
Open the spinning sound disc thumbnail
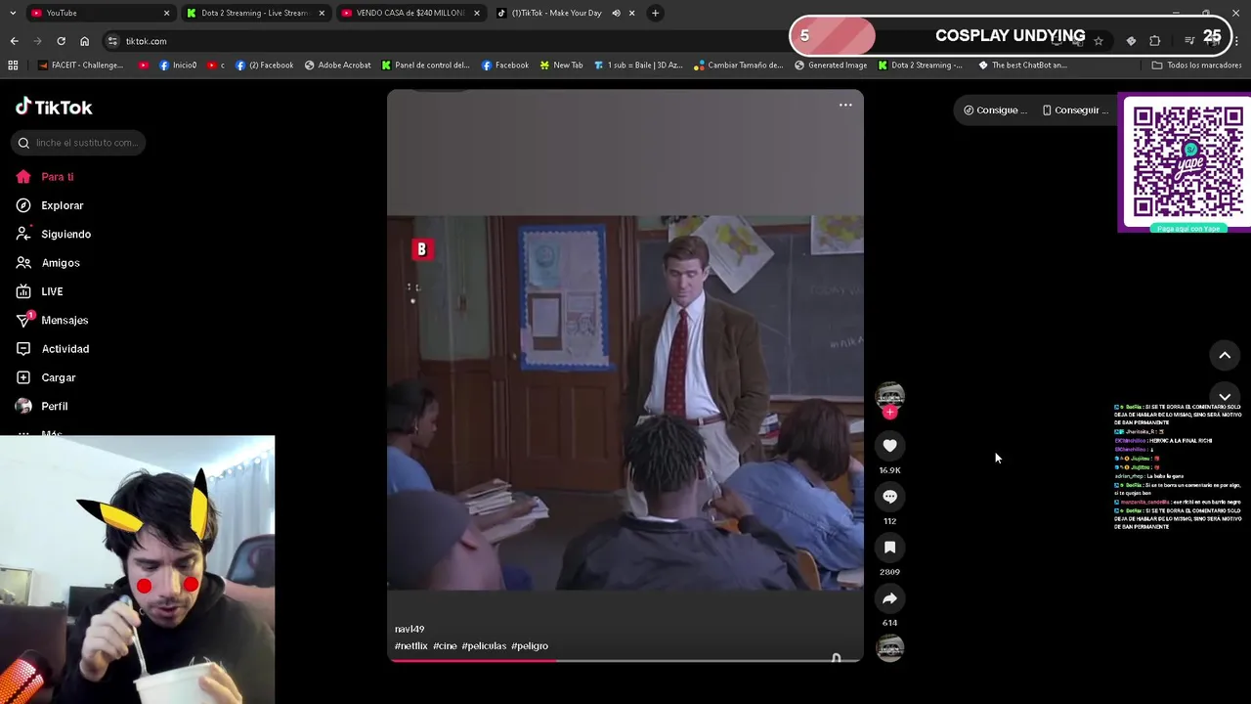click(x=889, y=648)
